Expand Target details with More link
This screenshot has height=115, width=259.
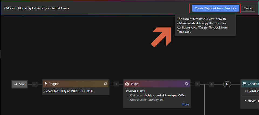[x=185, y=104]
